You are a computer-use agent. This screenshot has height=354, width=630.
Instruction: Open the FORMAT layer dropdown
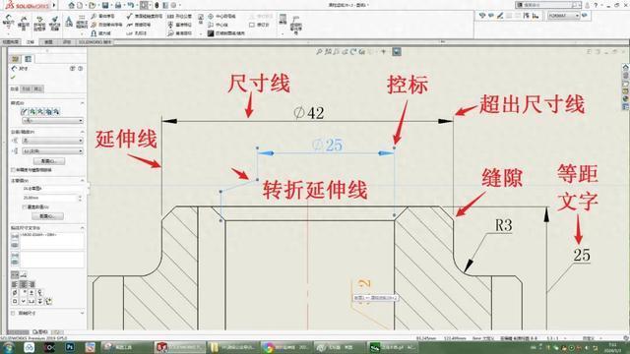click(x=564, y=16)
